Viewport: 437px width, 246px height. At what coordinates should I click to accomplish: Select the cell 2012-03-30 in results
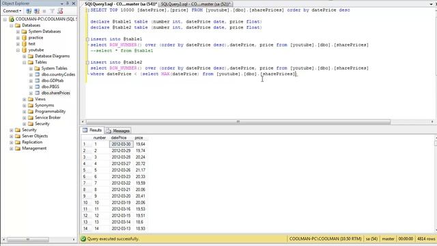pos(121,144)
